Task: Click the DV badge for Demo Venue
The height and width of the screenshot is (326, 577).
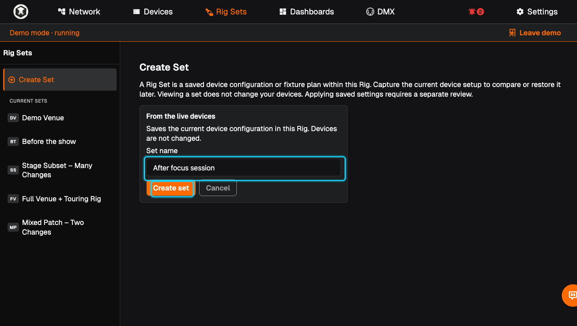Action: tap(13, 118)
